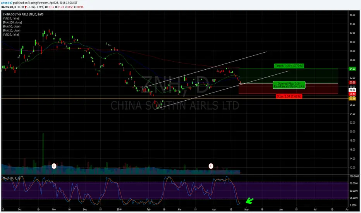Click the 42.00 price axis label
Screen dimensions: 361x213
click(x=352, y=33)
